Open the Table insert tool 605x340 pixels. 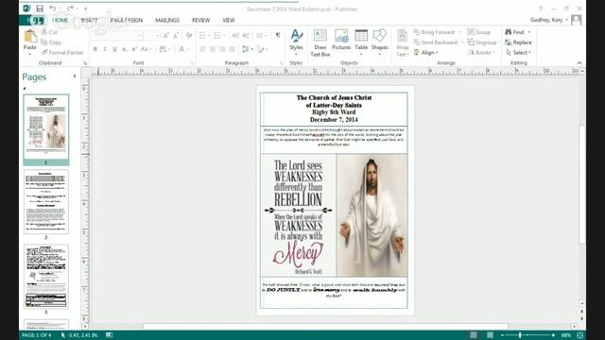[x=361, y=42]
